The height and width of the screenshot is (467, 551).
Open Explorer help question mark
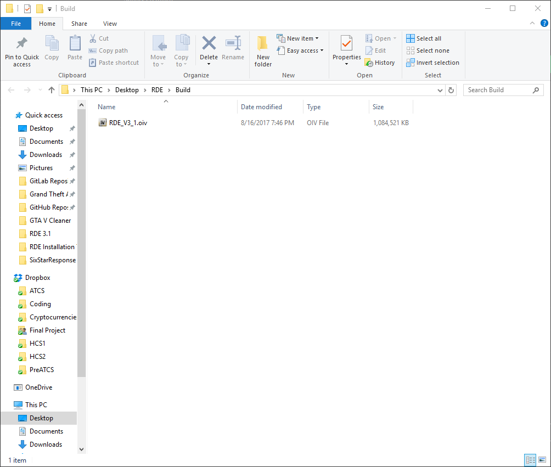(x=544, y=23)
